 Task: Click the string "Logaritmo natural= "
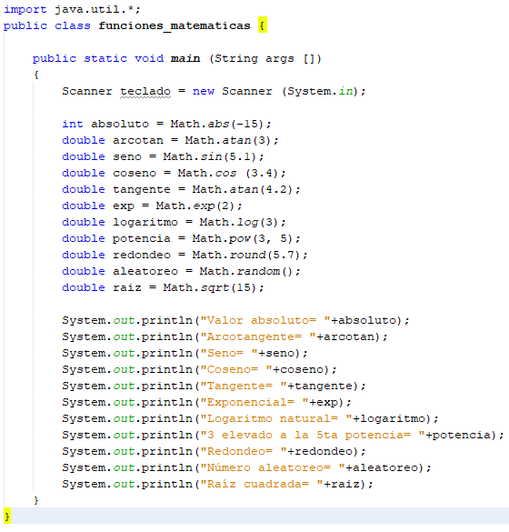tap(276, 418)
